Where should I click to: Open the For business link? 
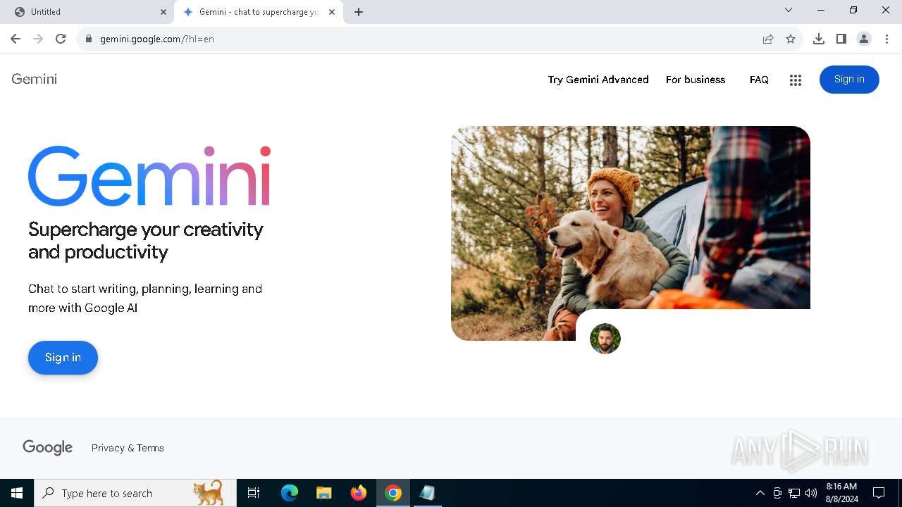point(696,80)
